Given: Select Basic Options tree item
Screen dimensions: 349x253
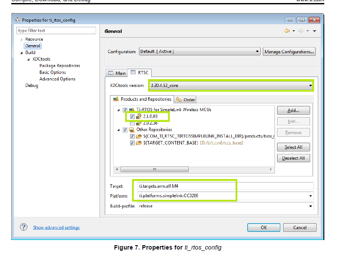Looking at the screenshot, I should click(x=52, y=72).
